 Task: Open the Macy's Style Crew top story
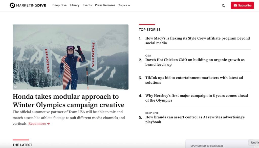[x=197, y=41]
